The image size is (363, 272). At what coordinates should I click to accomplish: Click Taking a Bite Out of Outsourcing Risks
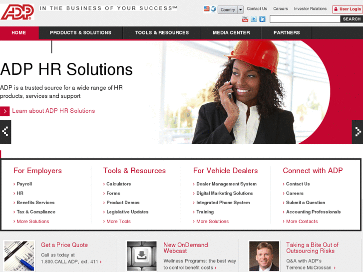(x=312, y=248)
